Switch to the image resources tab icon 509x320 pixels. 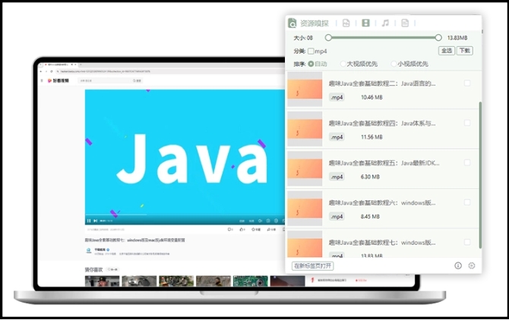(x=346, y=23)
